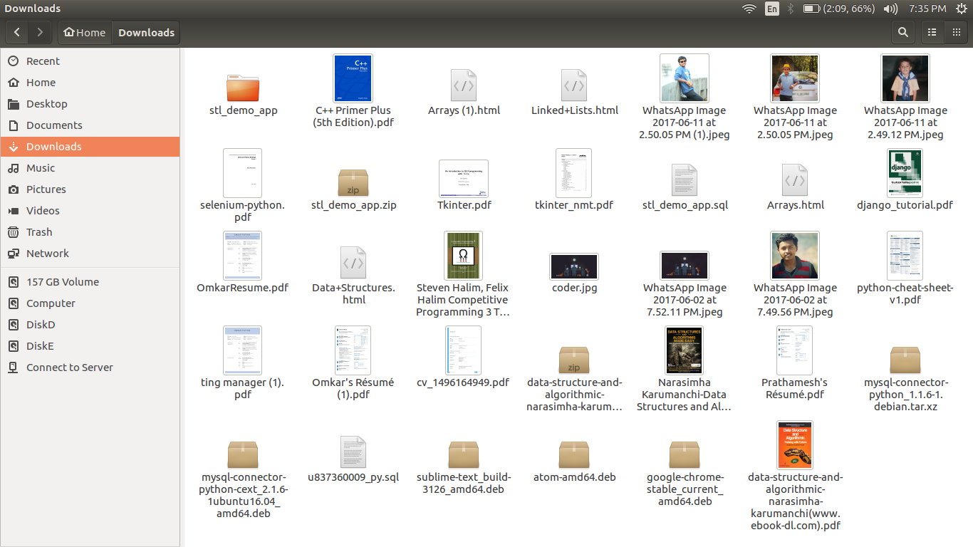Select the Arrays (1).html file icon
The height and width of the screenshot is (547, 973).
point(464,85)
